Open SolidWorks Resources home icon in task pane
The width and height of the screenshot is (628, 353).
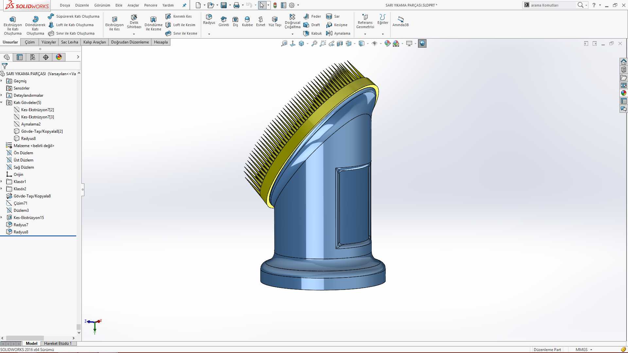pyautogui.click(x=624, y=62)
